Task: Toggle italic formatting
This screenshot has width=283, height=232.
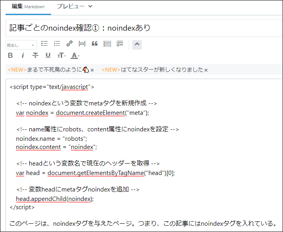Action: pyautogui.click(x=23, y=55)
